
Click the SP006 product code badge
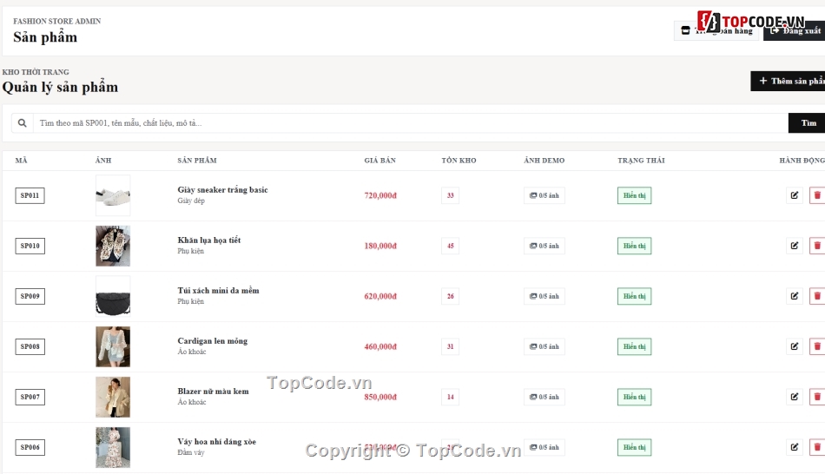coord(30,447)
